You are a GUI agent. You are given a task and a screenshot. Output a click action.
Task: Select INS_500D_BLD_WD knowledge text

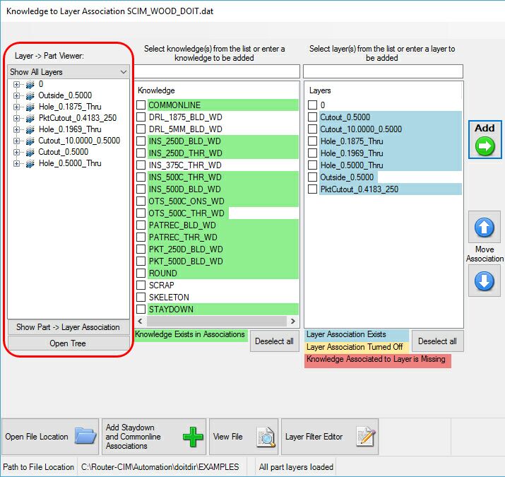point(185,189)
